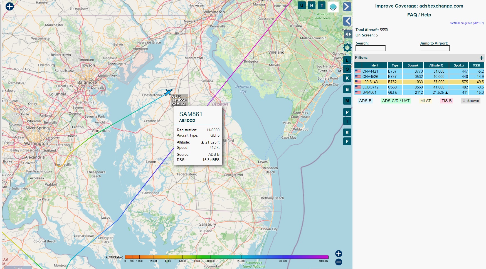The height and width of the screenshot is (269, 486).
Task: Click the AE4DDD hex code in popup
Action: coord(187,120)
